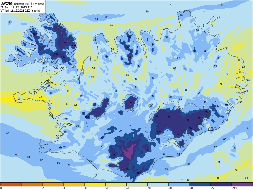Click the map value '51' on the east fjords
This screenshot has height=190, width=253.
pos(239,87)
